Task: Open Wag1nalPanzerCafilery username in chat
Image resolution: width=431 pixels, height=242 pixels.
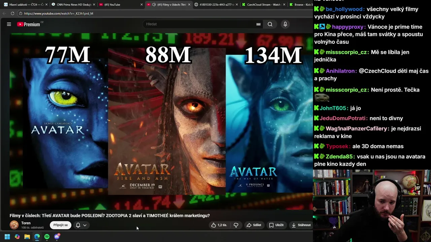Action: tap(357, 129)
